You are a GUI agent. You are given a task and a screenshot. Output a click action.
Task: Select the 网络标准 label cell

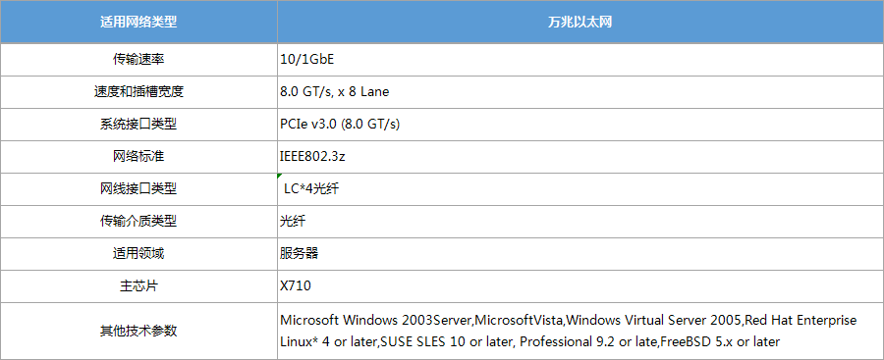pos(138,157)
